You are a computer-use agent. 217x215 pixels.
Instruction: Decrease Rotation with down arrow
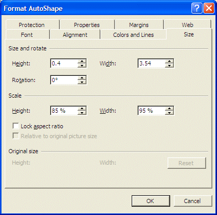82,82
